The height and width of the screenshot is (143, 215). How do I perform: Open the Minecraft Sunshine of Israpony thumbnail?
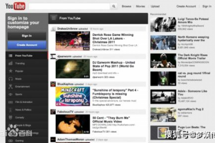(73, 96)
